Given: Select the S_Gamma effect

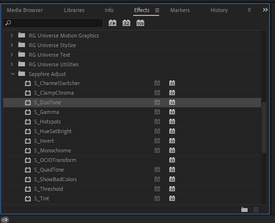Looking at the screenshot, I should (x=47, y=112).
